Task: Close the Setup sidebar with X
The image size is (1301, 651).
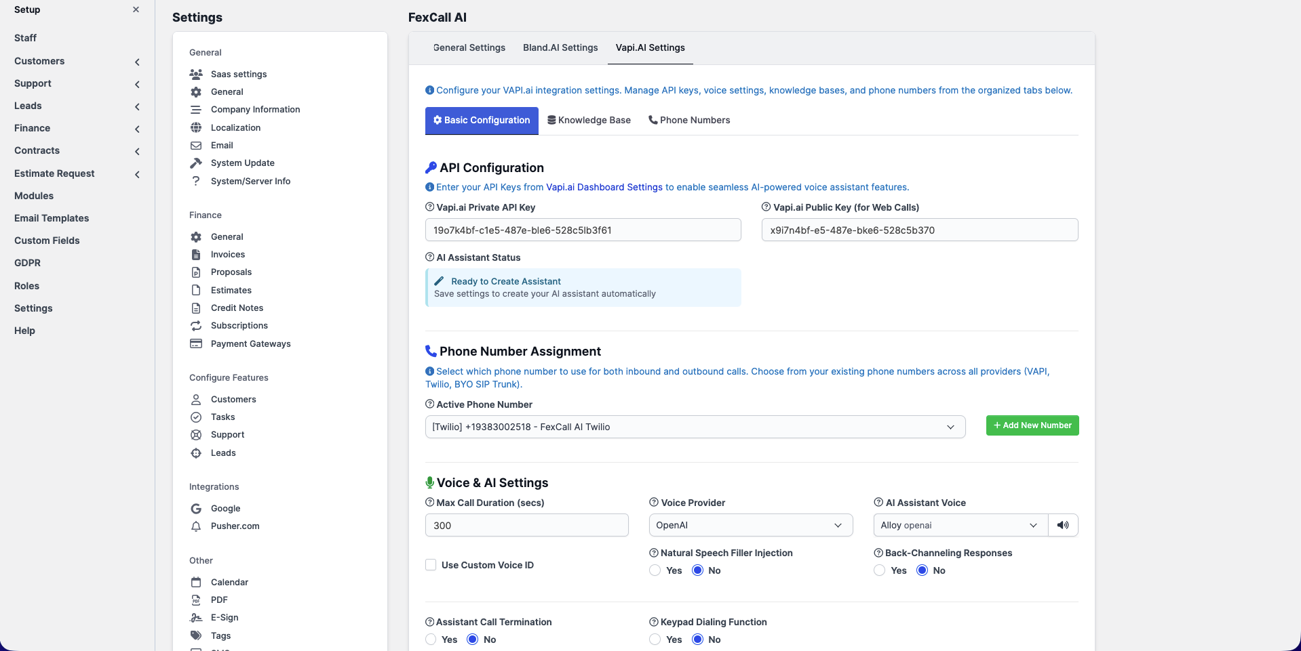Action: [136, 9]
